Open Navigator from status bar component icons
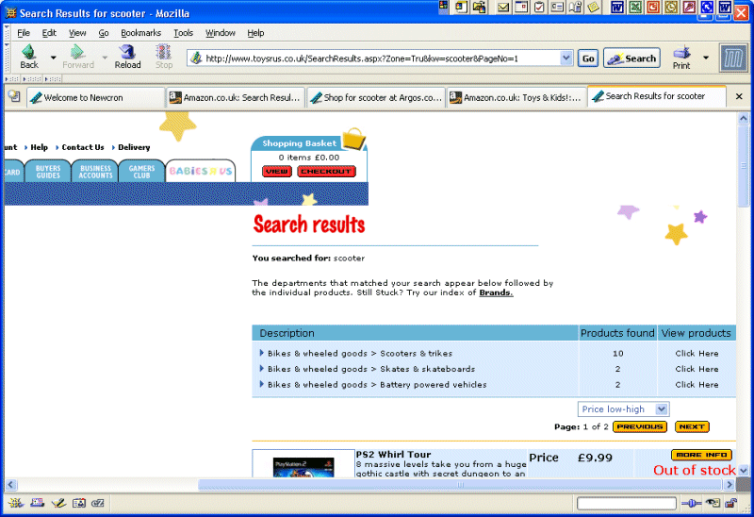 coord(15,503)
